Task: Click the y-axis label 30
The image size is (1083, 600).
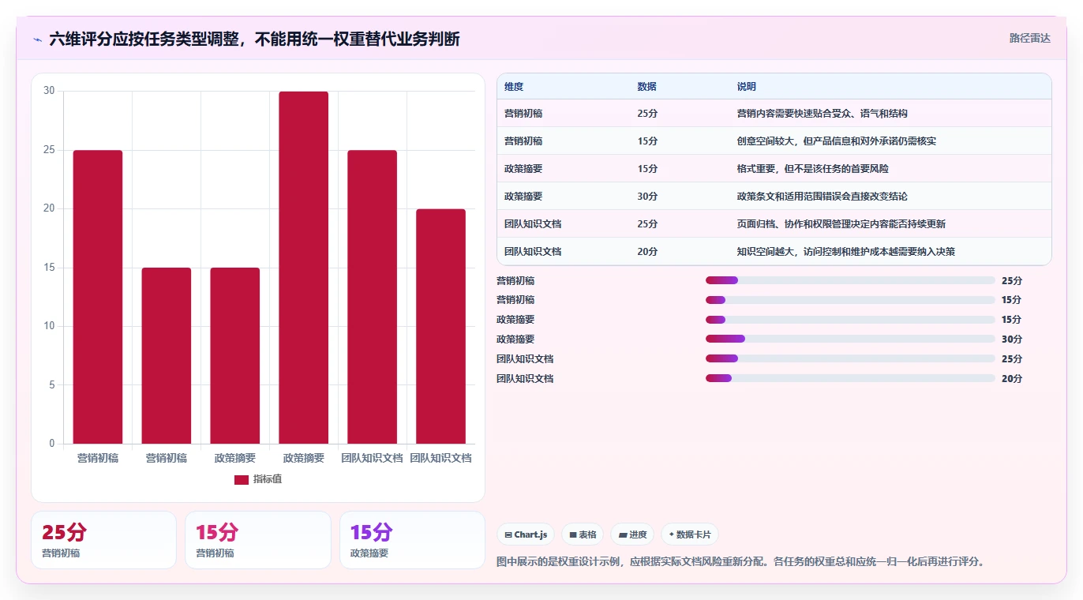Action: (x=50, y=91)
